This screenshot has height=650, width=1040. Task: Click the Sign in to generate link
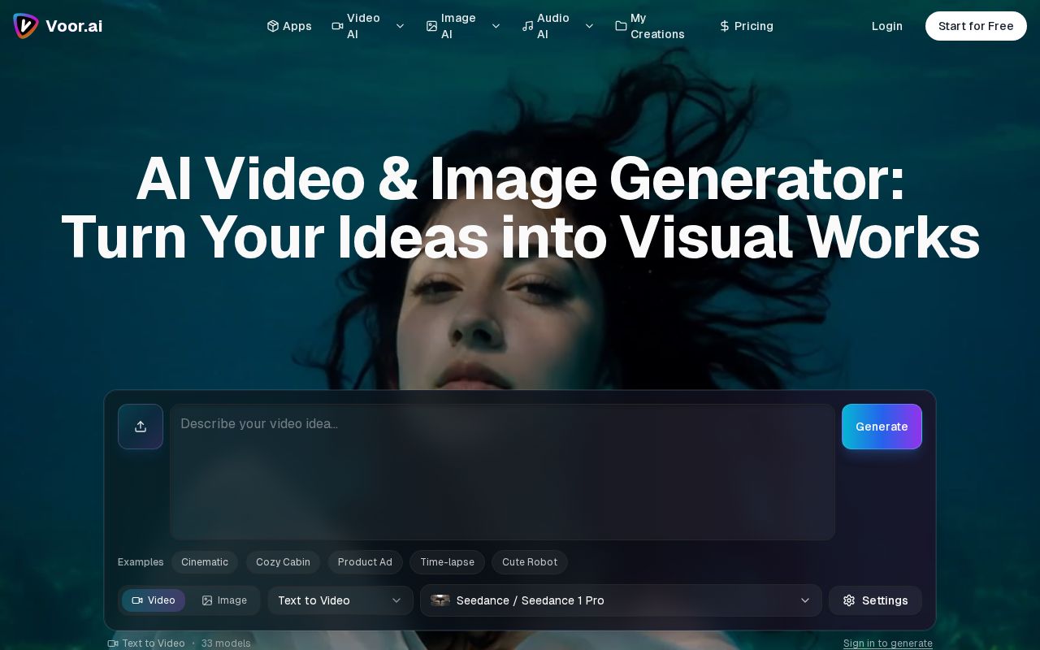coord(888,643)
